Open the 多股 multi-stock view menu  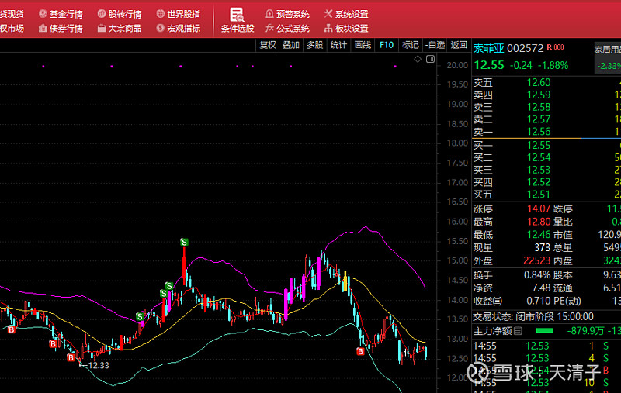coord(314,45)
